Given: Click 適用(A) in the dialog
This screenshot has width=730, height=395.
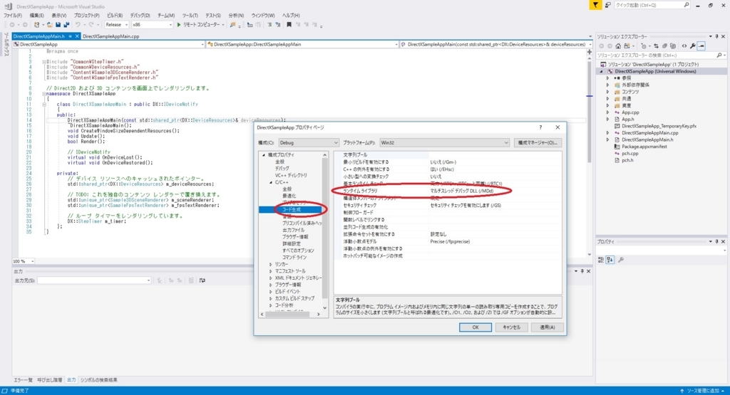Looking at the screenshot, I should click(547, 327).
